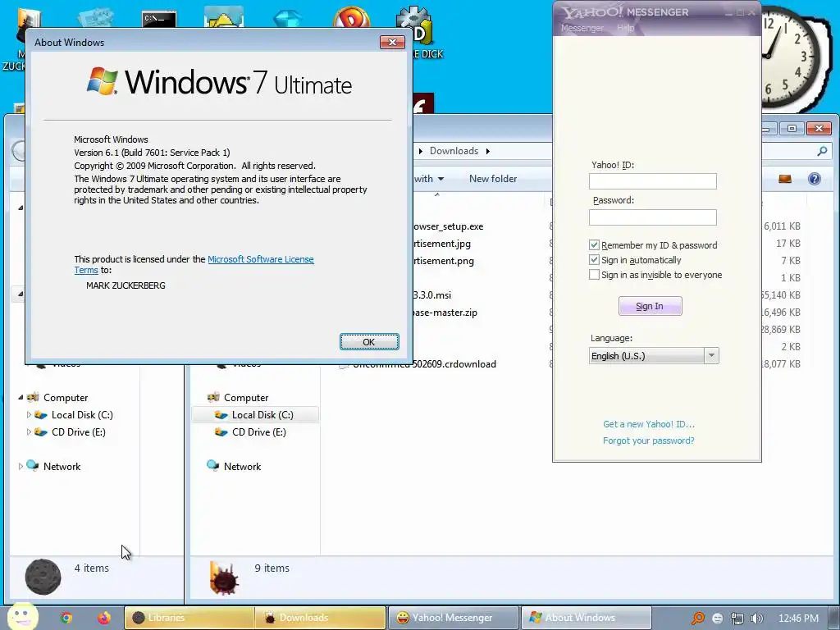Select CD Drive (E:) in Downloads window
This screenshot has width=840, height=630.
coord(258,431)
